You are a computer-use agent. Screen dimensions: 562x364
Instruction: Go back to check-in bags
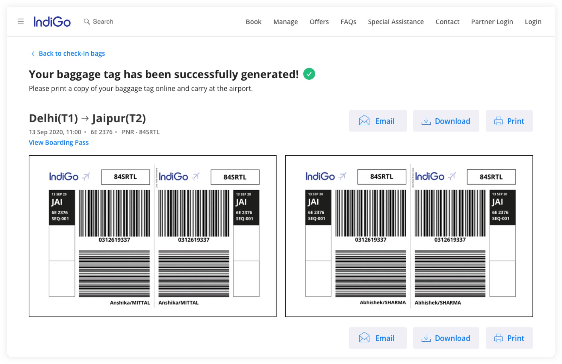(72, 54)
